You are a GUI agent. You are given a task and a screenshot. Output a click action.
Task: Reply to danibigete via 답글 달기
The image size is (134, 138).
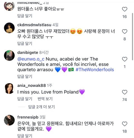click(25, 77)
